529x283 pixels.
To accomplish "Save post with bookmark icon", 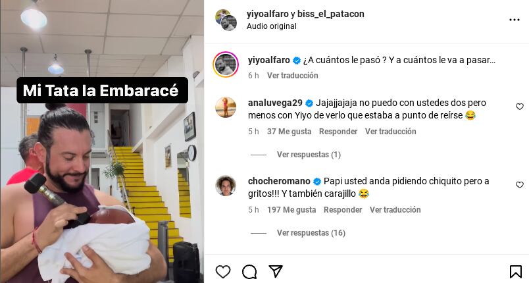I will [515, 272].
